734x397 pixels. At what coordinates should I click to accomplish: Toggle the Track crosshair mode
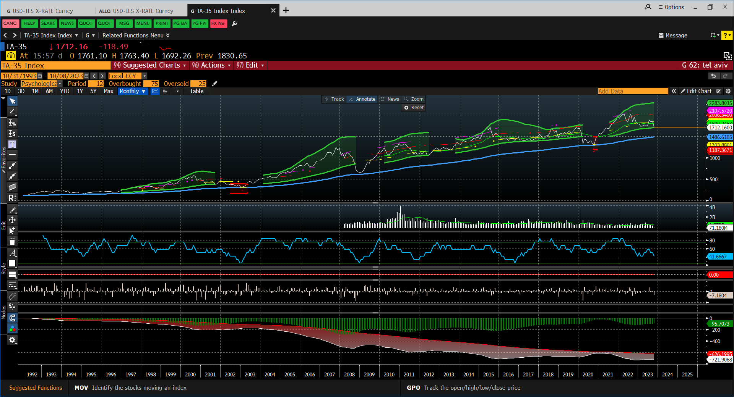(334, 99)
